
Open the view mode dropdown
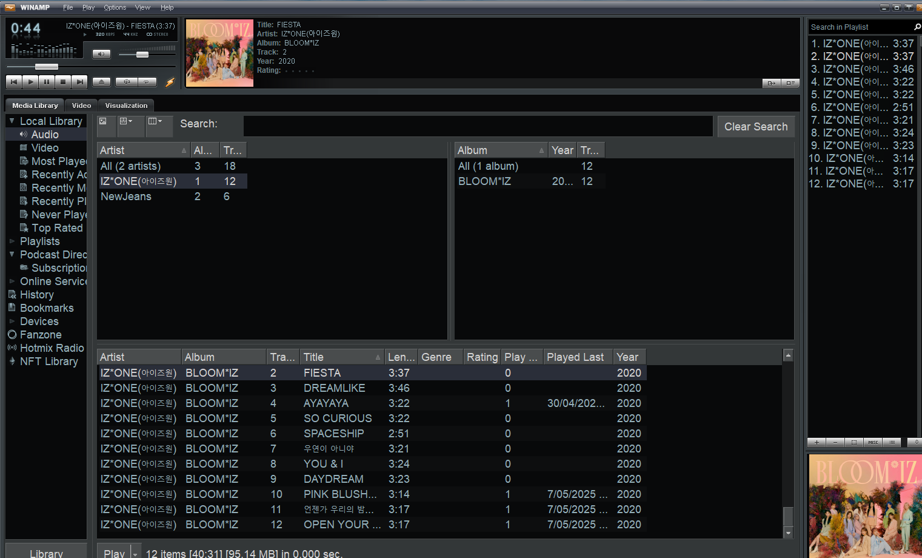tap(130, 126)
